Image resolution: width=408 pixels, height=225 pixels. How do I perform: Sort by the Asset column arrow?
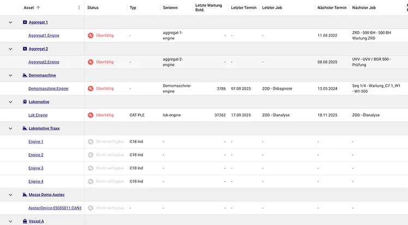38,8
